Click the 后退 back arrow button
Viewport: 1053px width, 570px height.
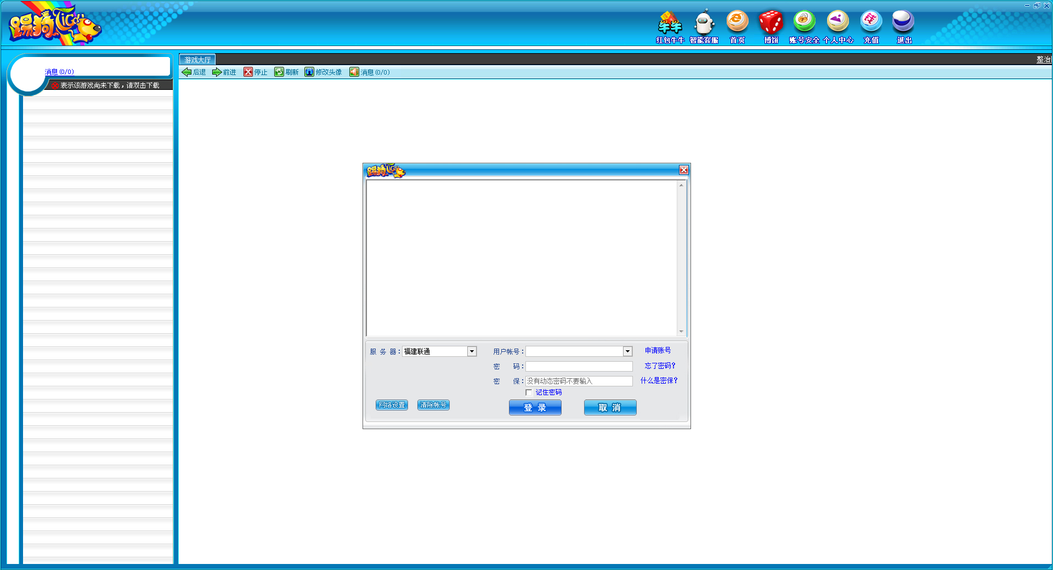(194, 72)
